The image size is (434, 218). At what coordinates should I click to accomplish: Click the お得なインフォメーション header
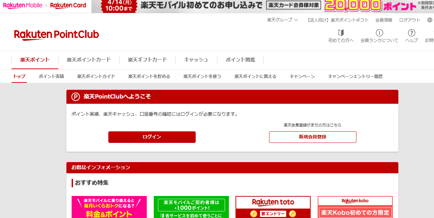point(232,168)
